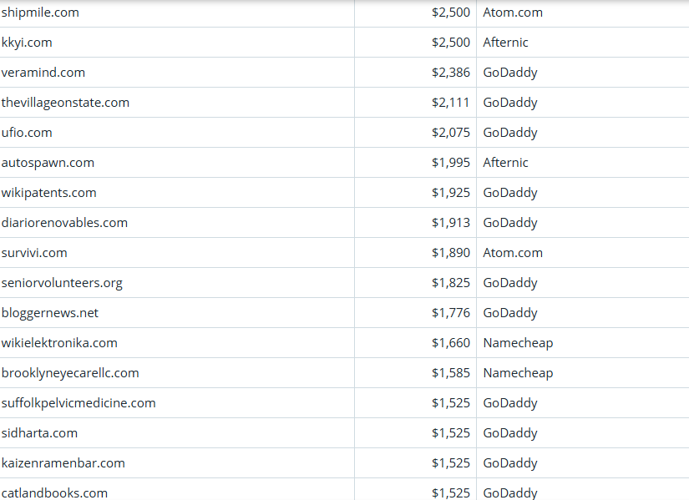Click the sidharta.com domain
Image resolution: width=689 pixels, height=500 pixels.
[x=39, y=433]
